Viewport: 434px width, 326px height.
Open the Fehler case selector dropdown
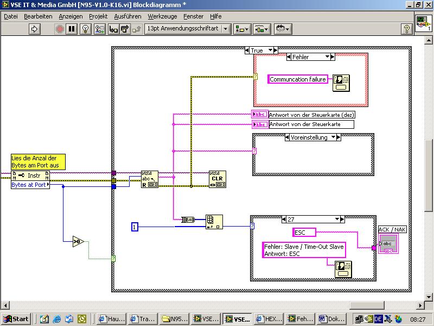pos(328,57)
